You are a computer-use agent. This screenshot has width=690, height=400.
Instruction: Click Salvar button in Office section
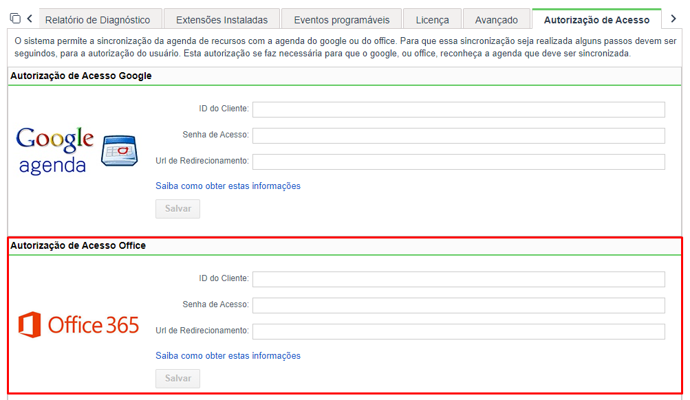point(177,379)
